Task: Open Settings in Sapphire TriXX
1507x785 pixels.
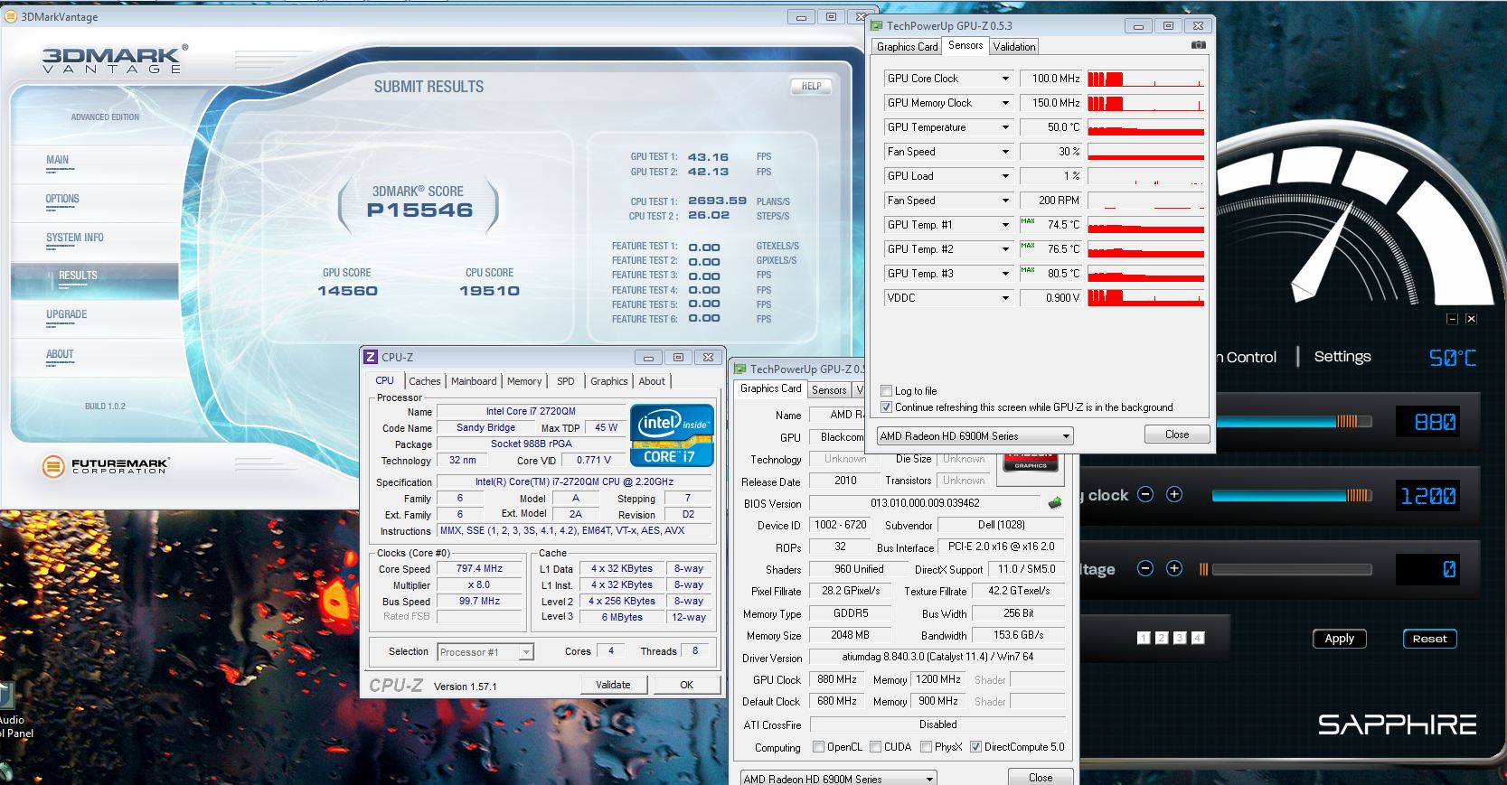Action: (x=1342, y=357)
